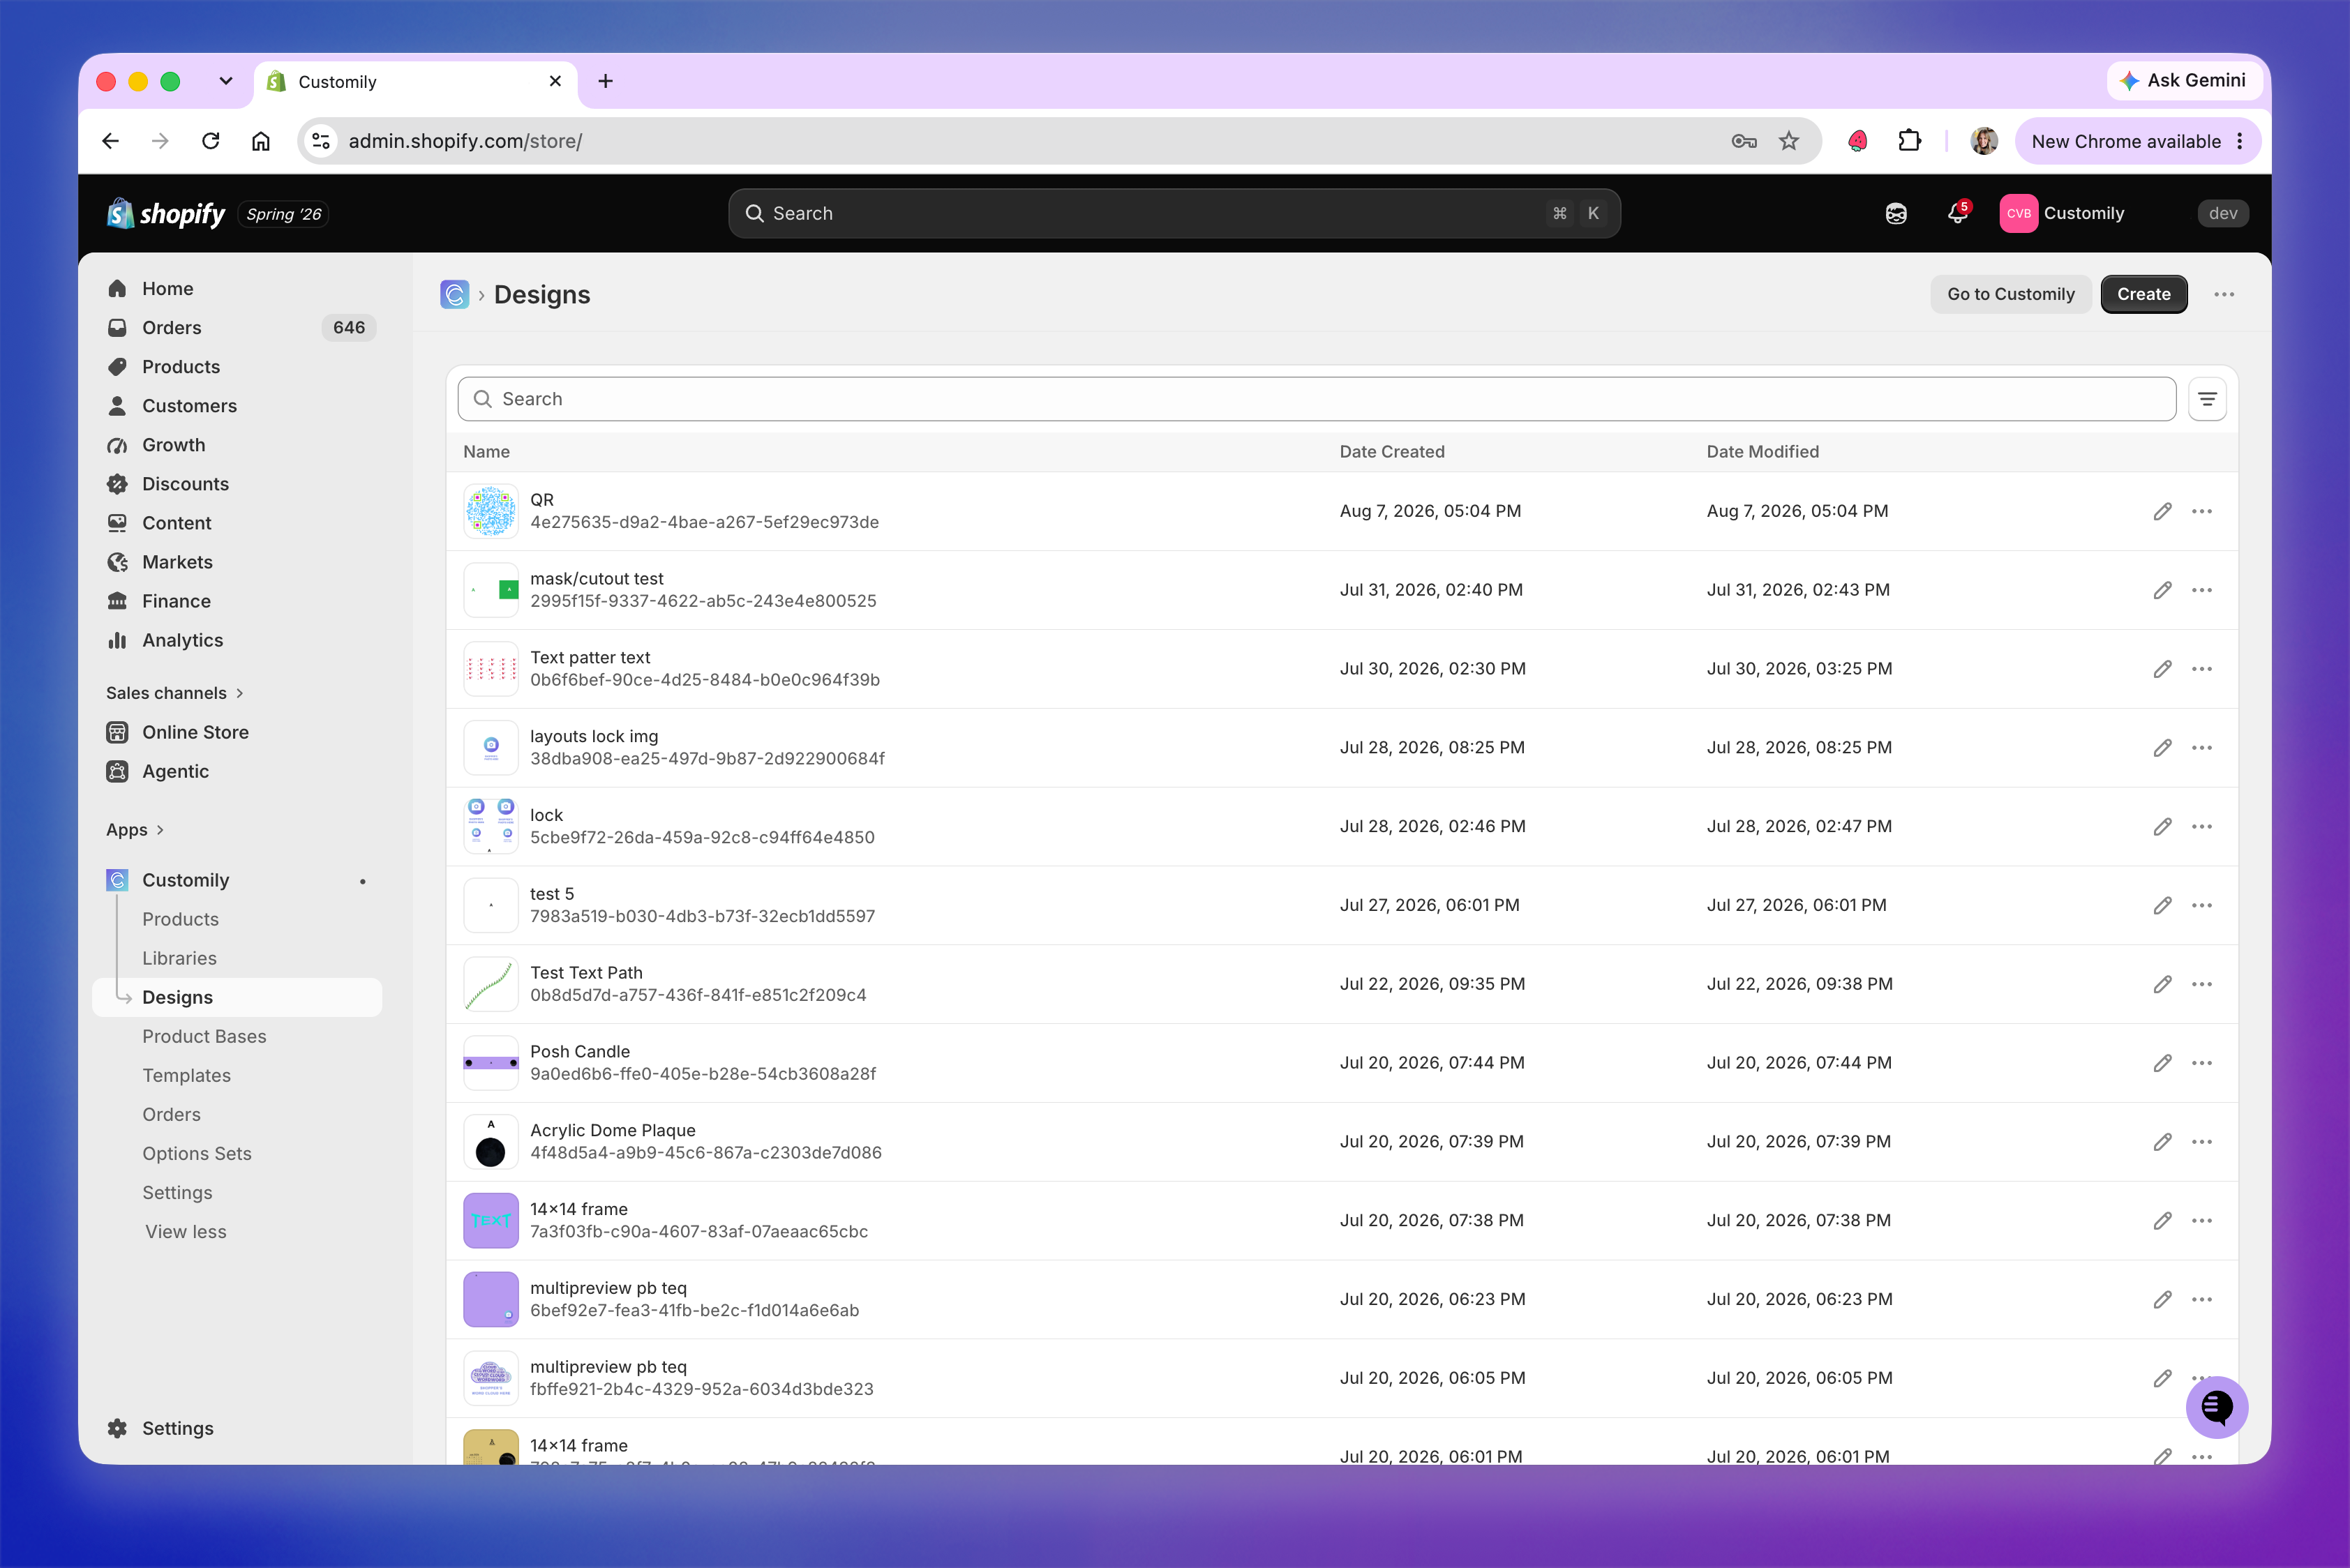Open Orders with 646 badge

click(237, 328)
